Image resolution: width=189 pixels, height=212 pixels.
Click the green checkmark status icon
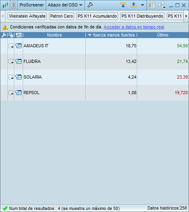coord(5,208)
